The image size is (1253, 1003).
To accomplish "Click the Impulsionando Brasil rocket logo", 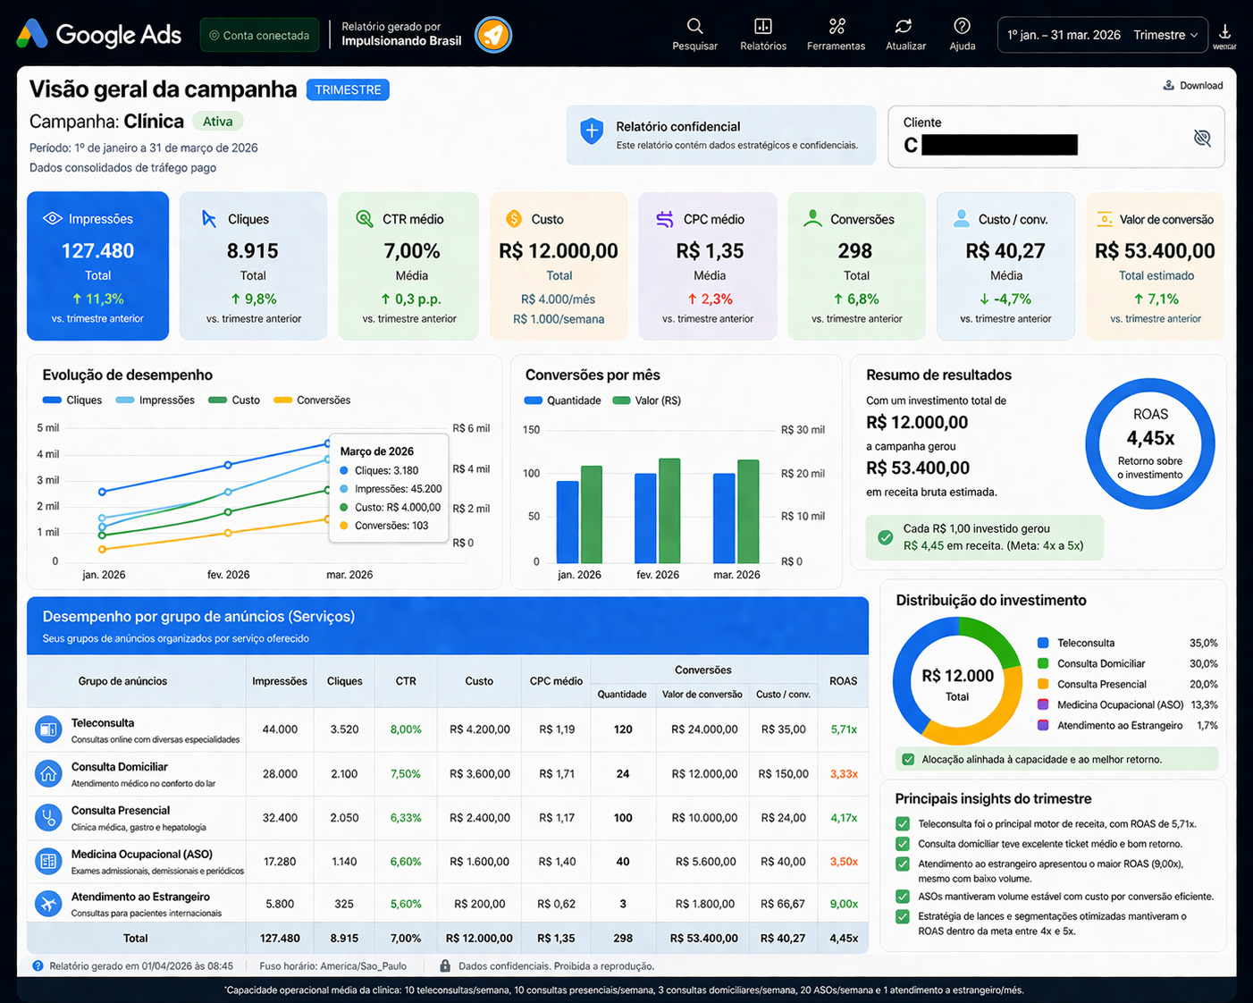I will (x=492, y=35).
